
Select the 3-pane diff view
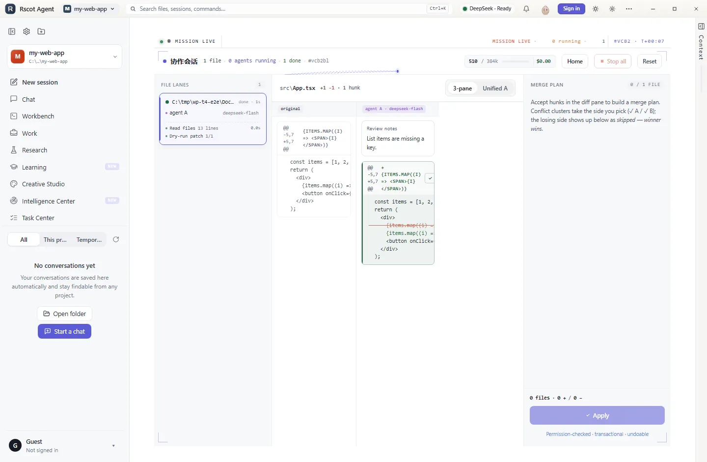pos(462,88)
